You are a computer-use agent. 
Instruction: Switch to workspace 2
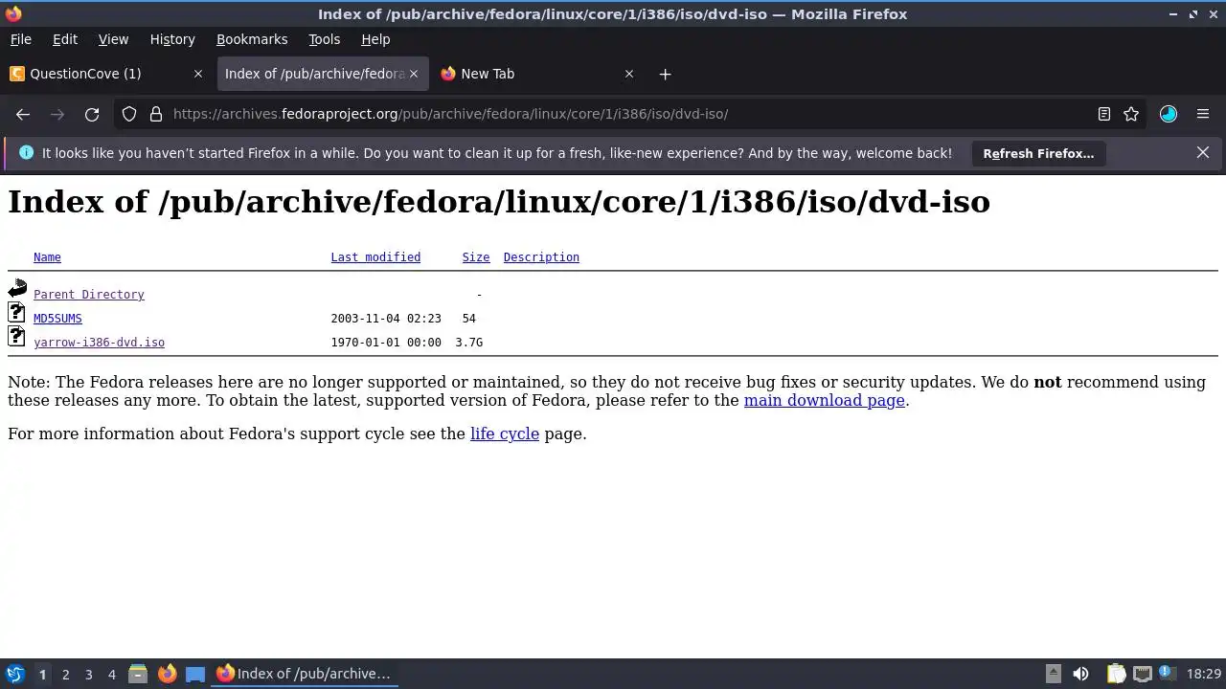coord(65,674)
